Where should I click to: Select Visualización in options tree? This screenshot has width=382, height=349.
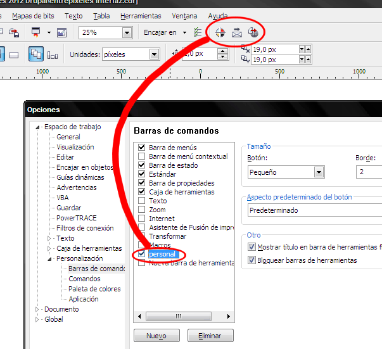coord(75,147)
